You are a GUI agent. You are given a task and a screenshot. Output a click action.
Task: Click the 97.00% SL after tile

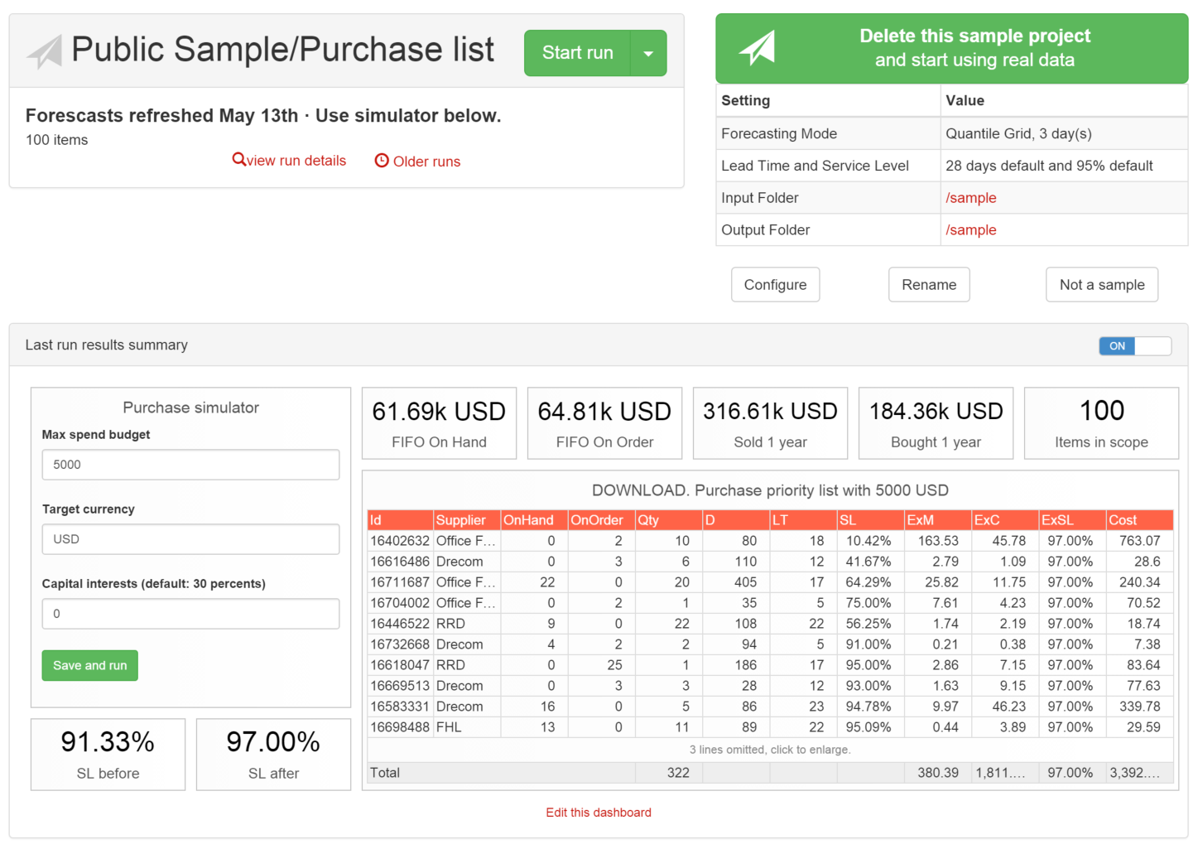tap(273, 755)
